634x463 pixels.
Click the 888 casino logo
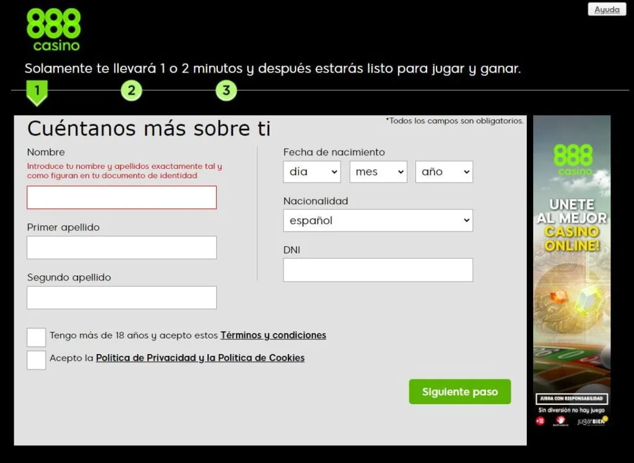click(x=53, y=27)
